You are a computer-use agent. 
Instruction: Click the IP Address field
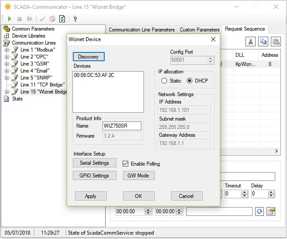(x=184, y=110)
